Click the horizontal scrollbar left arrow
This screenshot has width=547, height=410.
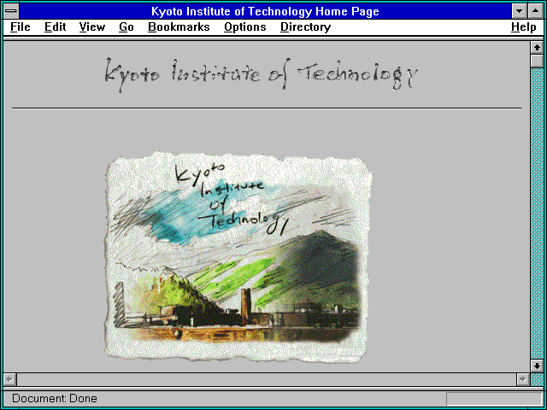click(10, 379)
